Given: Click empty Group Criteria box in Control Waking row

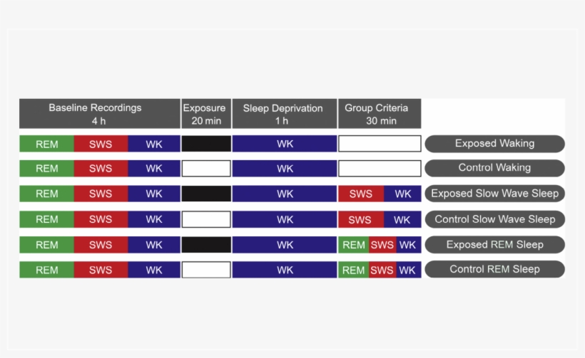Looking at the screenshot, I should pyautogui.click(x=380, y=169).
